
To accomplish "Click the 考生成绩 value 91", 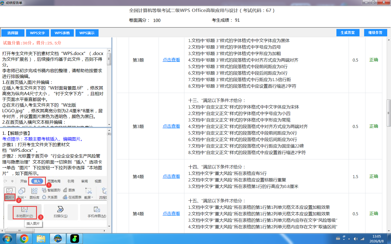I will (237, 20).
